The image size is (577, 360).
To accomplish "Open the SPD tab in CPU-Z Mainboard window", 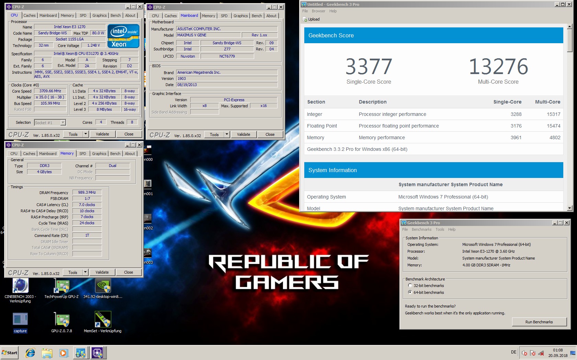I will click(224, 16).
